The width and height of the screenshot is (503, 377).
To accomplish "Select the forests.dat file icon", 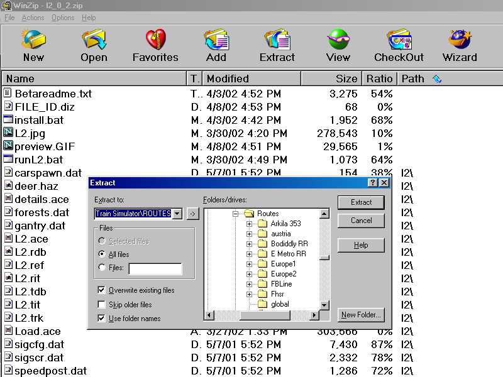I will point(8,212).
